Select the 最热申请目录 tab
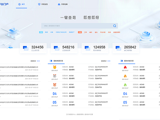The width and height of the screenshot is (160, 120). pos(127,61)
